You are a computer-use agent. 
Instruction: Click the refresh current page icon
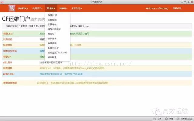178,119
